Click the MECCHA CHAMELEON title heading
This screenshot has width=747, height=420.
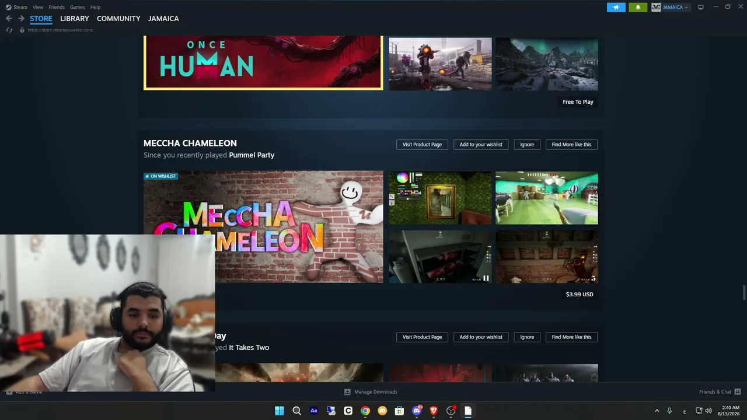coord(190,143)
